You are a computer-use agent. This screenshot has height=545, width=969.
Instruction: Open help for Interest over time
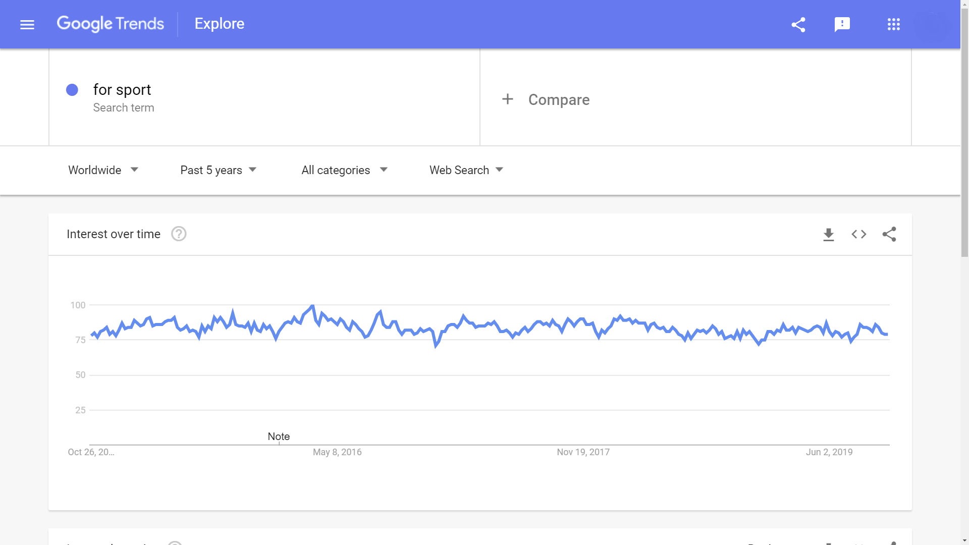click(x=179, y=234)
